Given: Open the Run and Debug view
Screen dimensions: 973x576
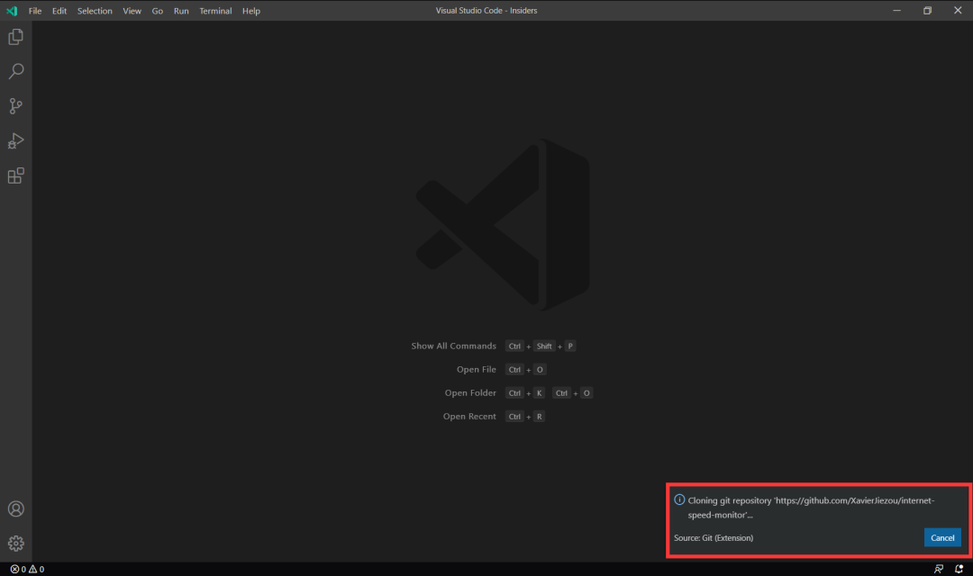Looking at the screenshot, I should (16, 140).
